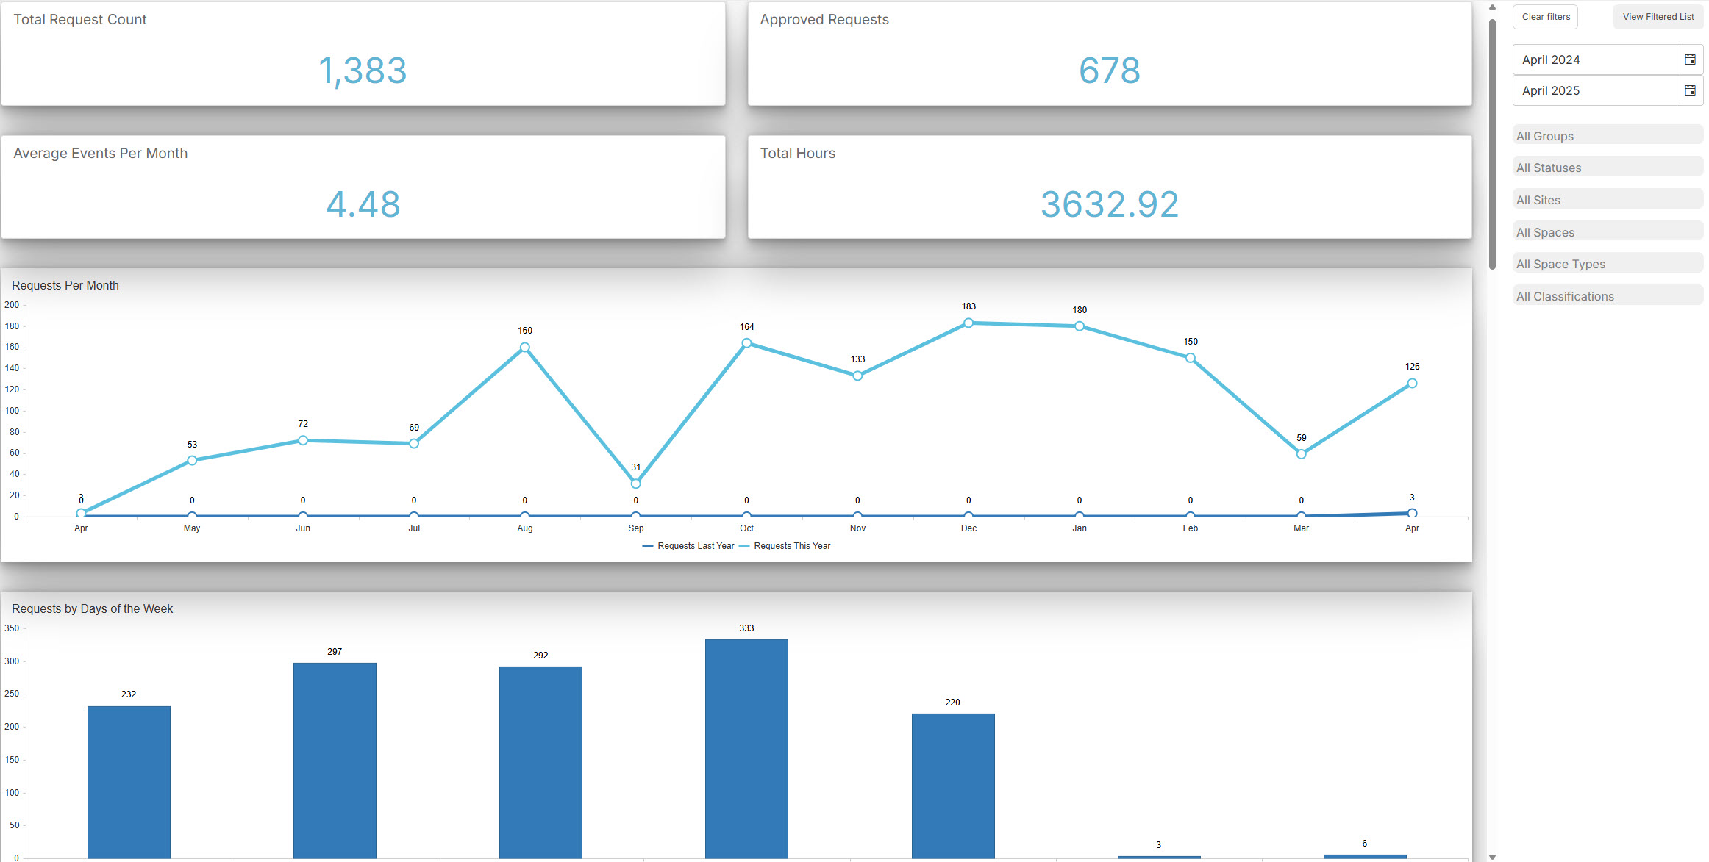Click the weekday bar with value 292

540,762
